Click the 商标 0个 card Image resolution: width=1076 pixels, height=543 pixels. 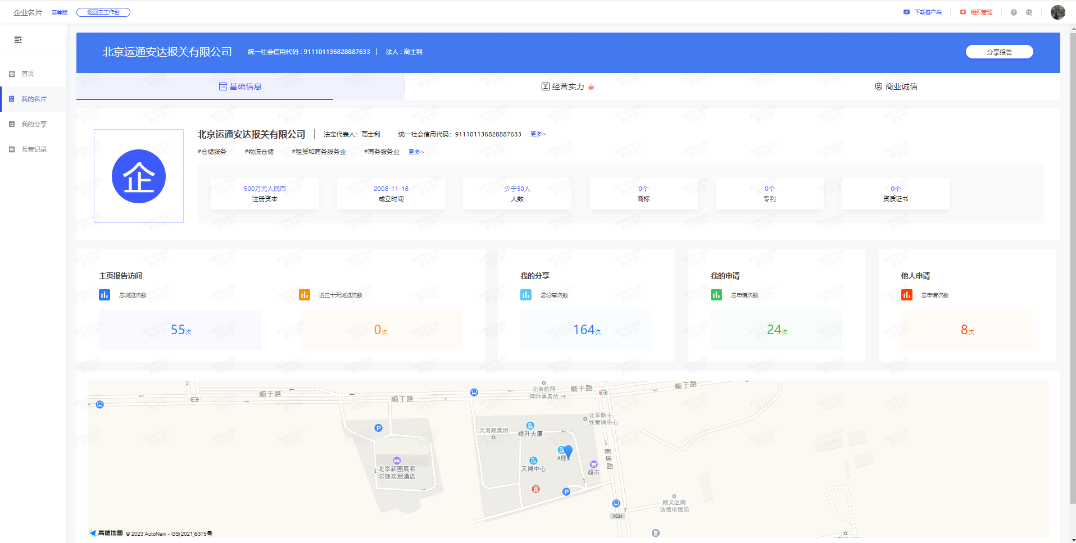click(x=643, y=194)
